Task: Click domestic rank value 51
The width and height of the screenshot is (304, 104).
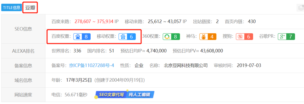Action: 111,51
